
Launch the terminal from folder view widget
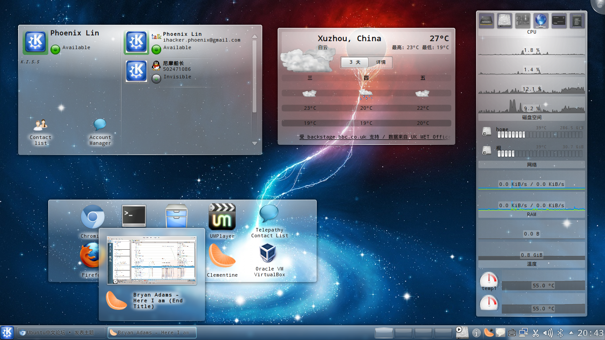pos(134,216)
